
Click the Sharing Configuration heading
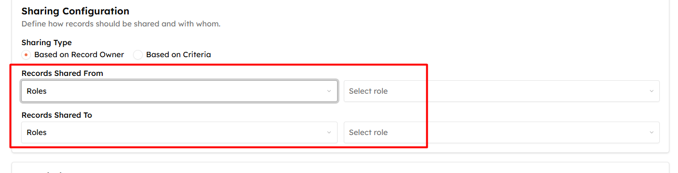point(75,11)
